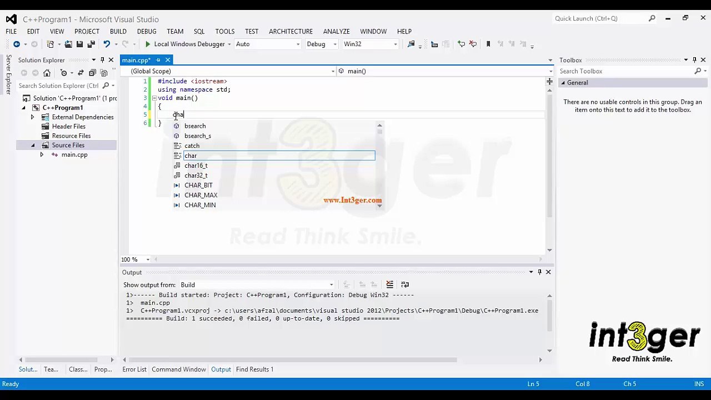
Task: Toggle Word Wrap in Output toolbar
Action: pos(405,284)
